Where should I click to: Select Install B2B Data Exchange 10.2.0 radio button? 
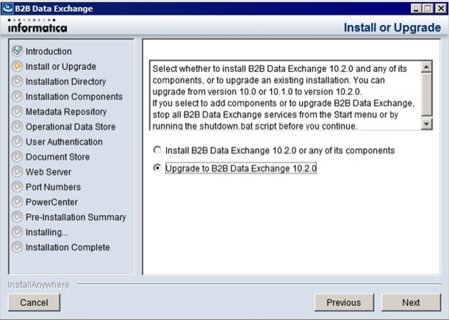point(157,150)
